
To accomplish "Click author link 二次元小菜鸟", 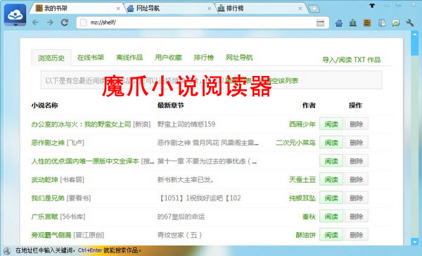I will click(x=295, y=143).
